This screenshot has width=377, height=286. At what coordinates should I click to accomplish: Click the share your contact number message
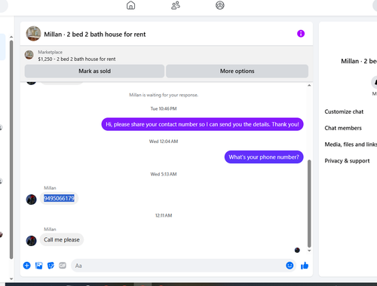(x=202, y=124)
